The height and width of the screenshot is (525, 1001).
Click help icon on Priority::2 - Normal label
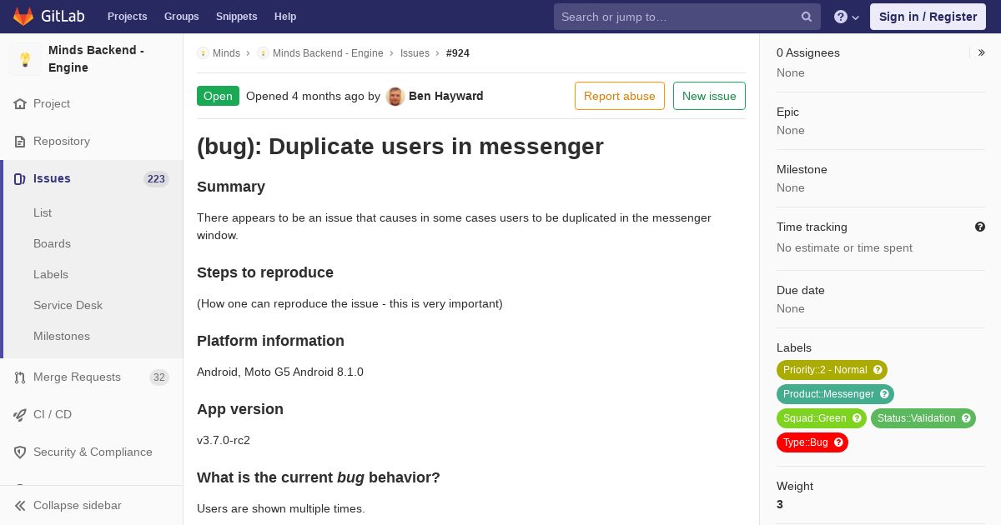tap(878, 370)
